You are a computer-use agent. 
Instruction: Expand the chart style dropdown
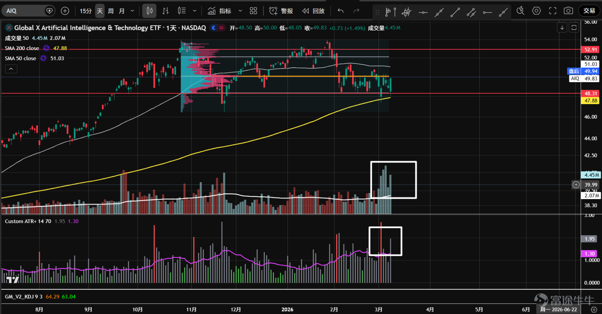click(x=195, y=11)
